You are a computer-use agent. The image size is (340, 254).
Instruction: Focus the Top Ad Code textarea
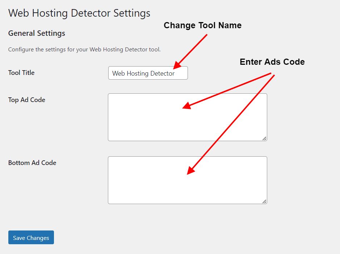tap(187, 117)
